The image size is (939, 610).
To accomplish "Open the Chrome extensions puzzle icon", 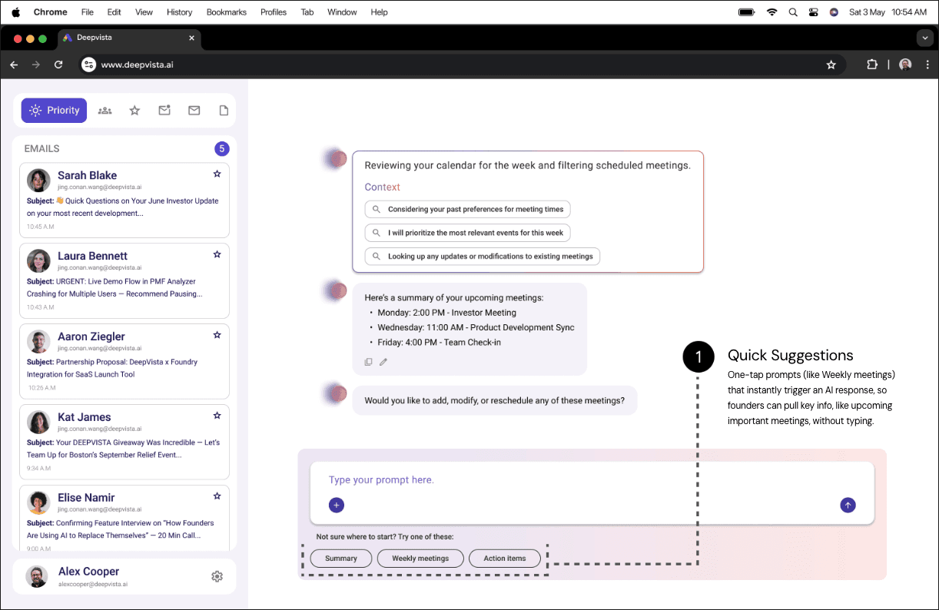I will pos(872,65).
